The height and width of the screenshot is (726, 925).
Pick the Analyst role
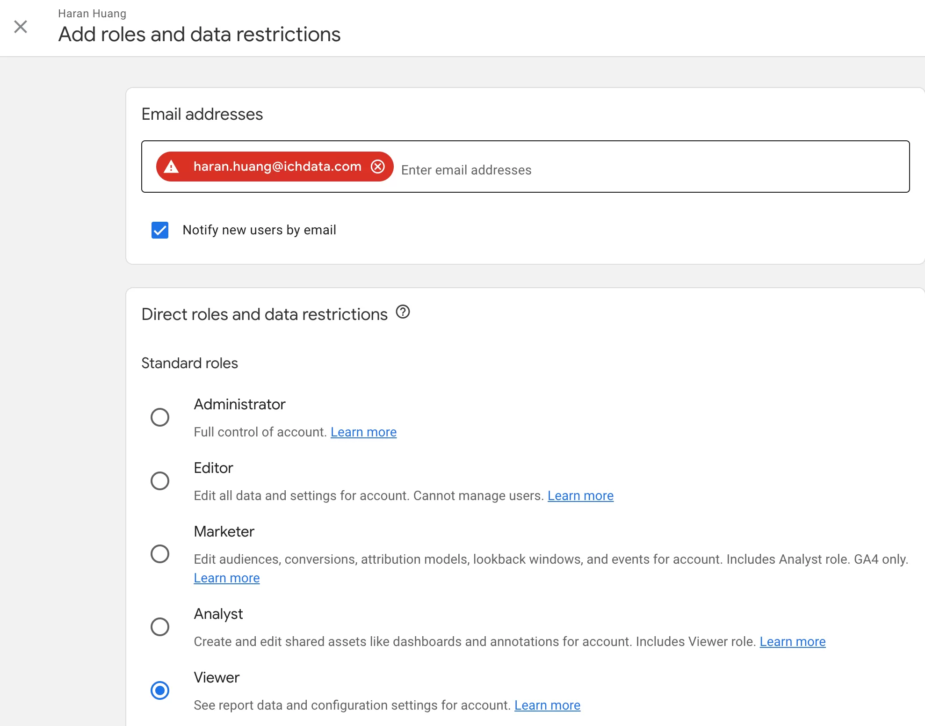160,627
